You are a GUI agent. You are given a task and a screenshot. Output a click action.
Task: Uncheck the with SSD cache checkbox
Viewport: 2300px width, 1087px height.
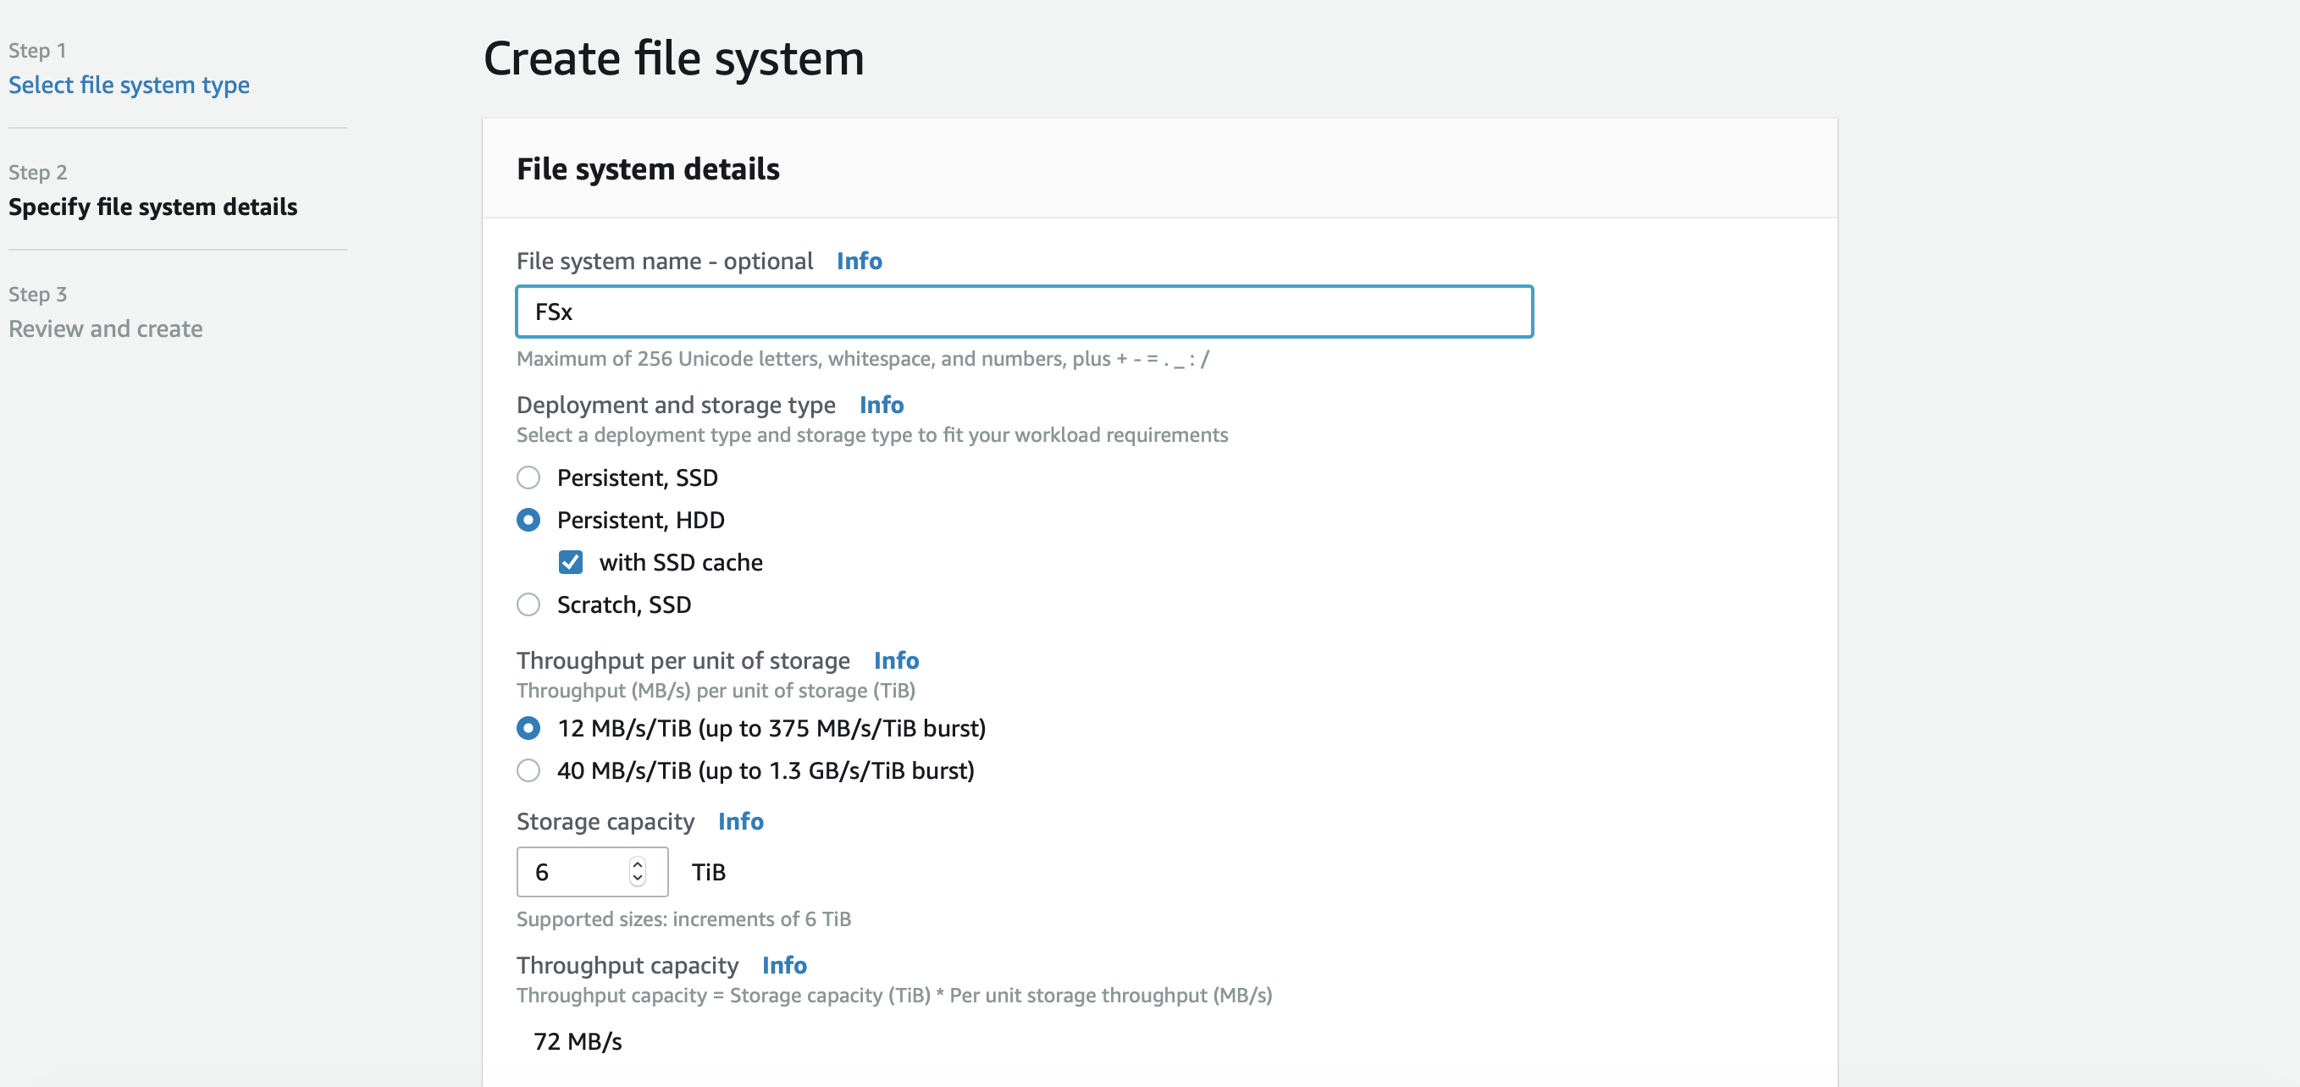click(571, 562)
